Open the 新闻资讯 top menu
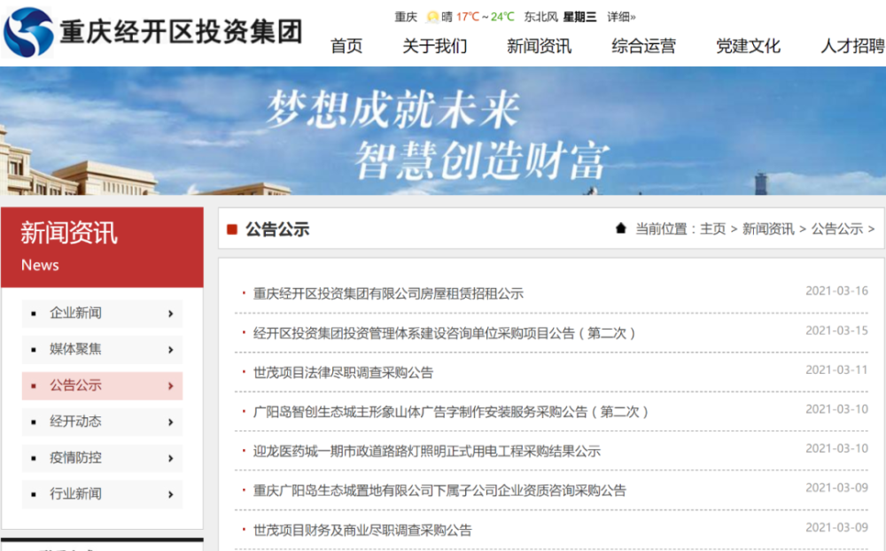886x551 pixels. pyautogui.click(x=539, y=46)
